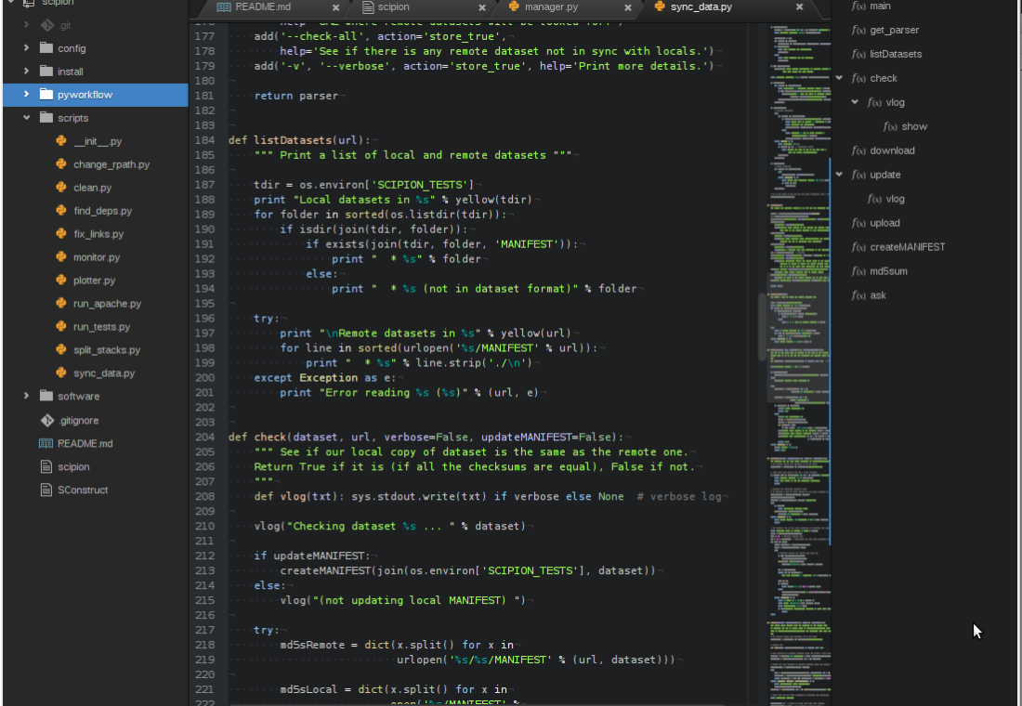Screen dimensions: 1022x706
Task: Expand the .git folder arrow
Action: pos(26,25)
